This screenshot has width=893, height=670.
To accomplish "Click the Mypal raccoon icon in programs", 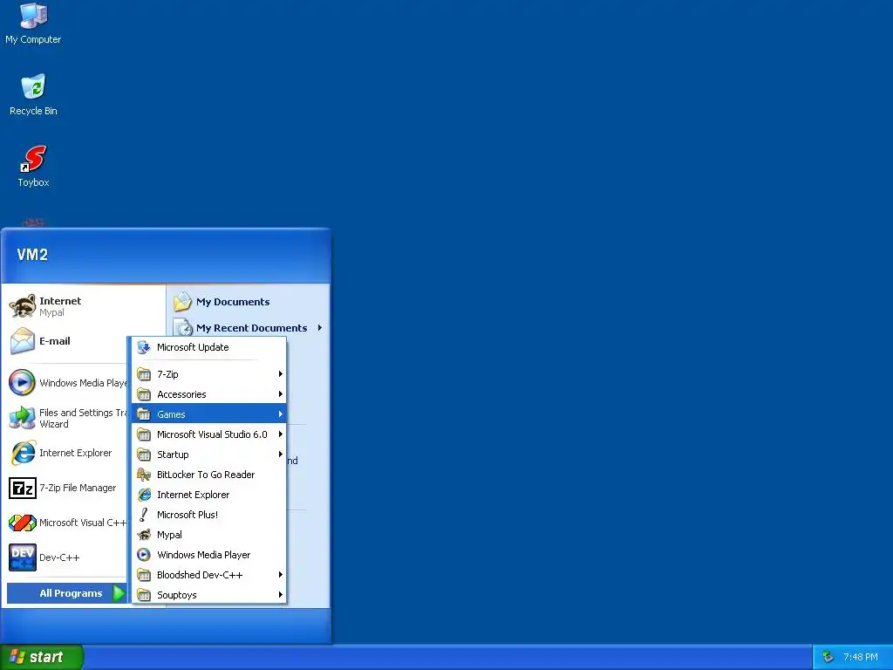I will (x=144, y=535).
